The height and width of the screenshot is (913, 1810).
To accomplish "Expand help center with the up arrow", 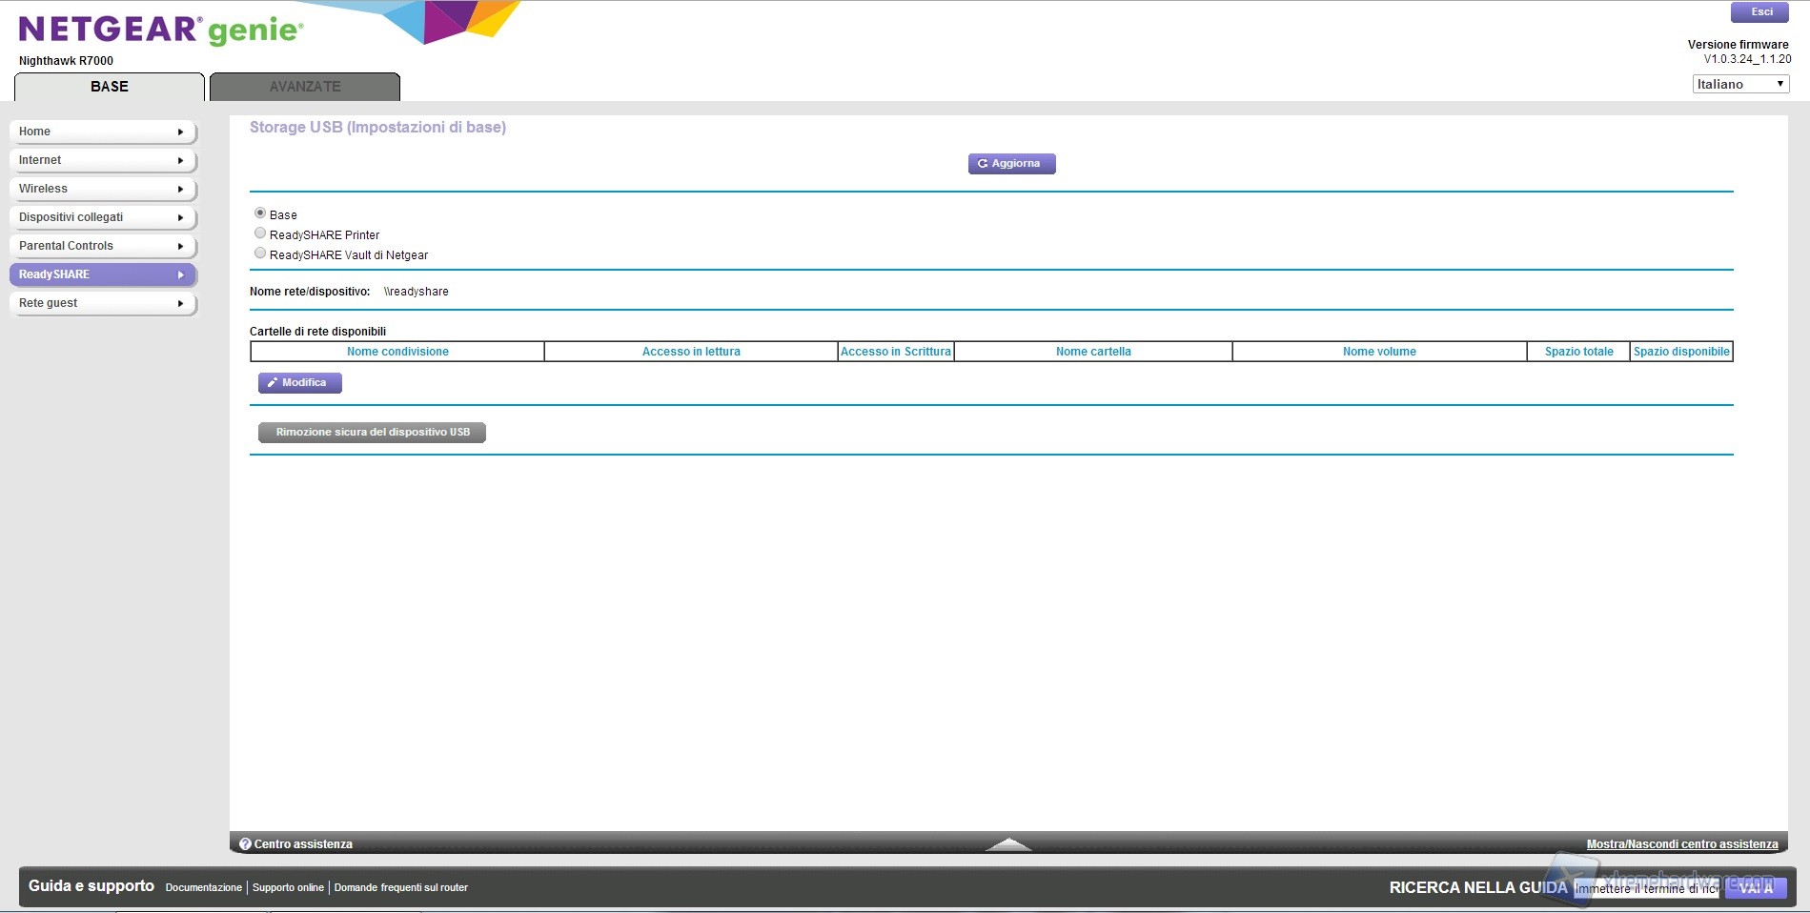I will coord(1008,844).
